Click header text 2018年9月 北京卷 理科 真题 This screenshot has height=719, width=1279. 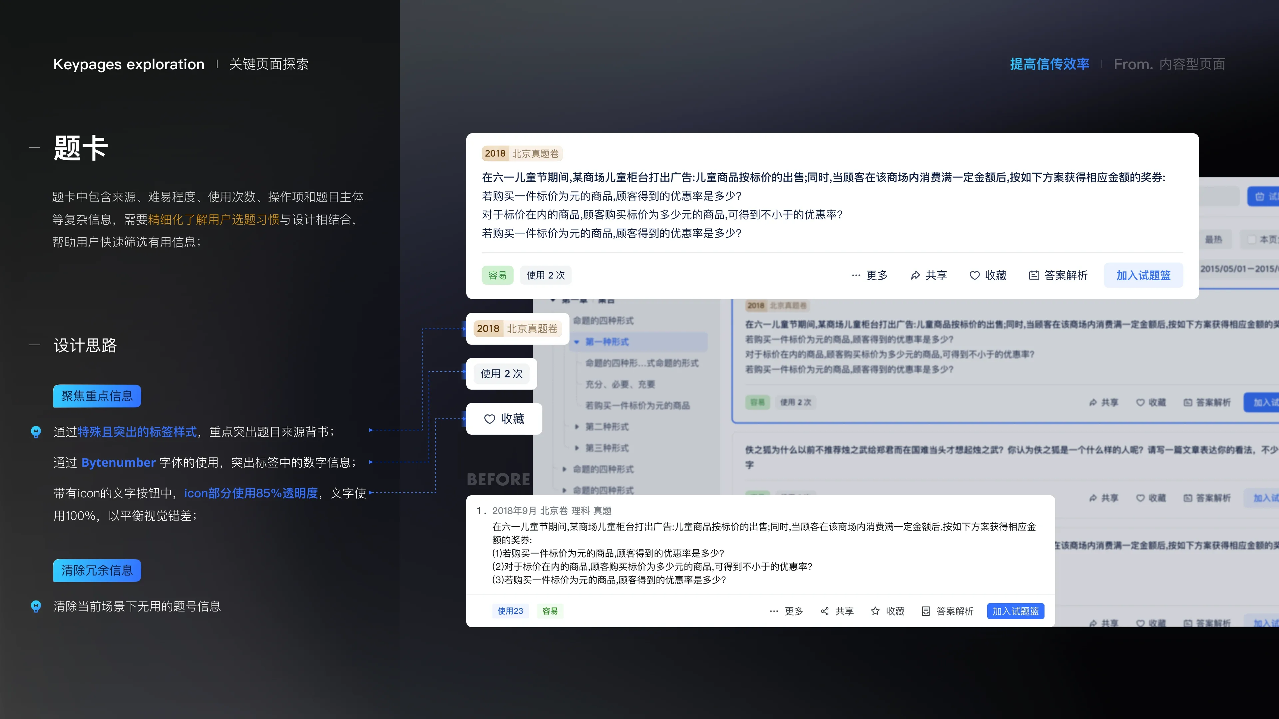tap(552, 511)
